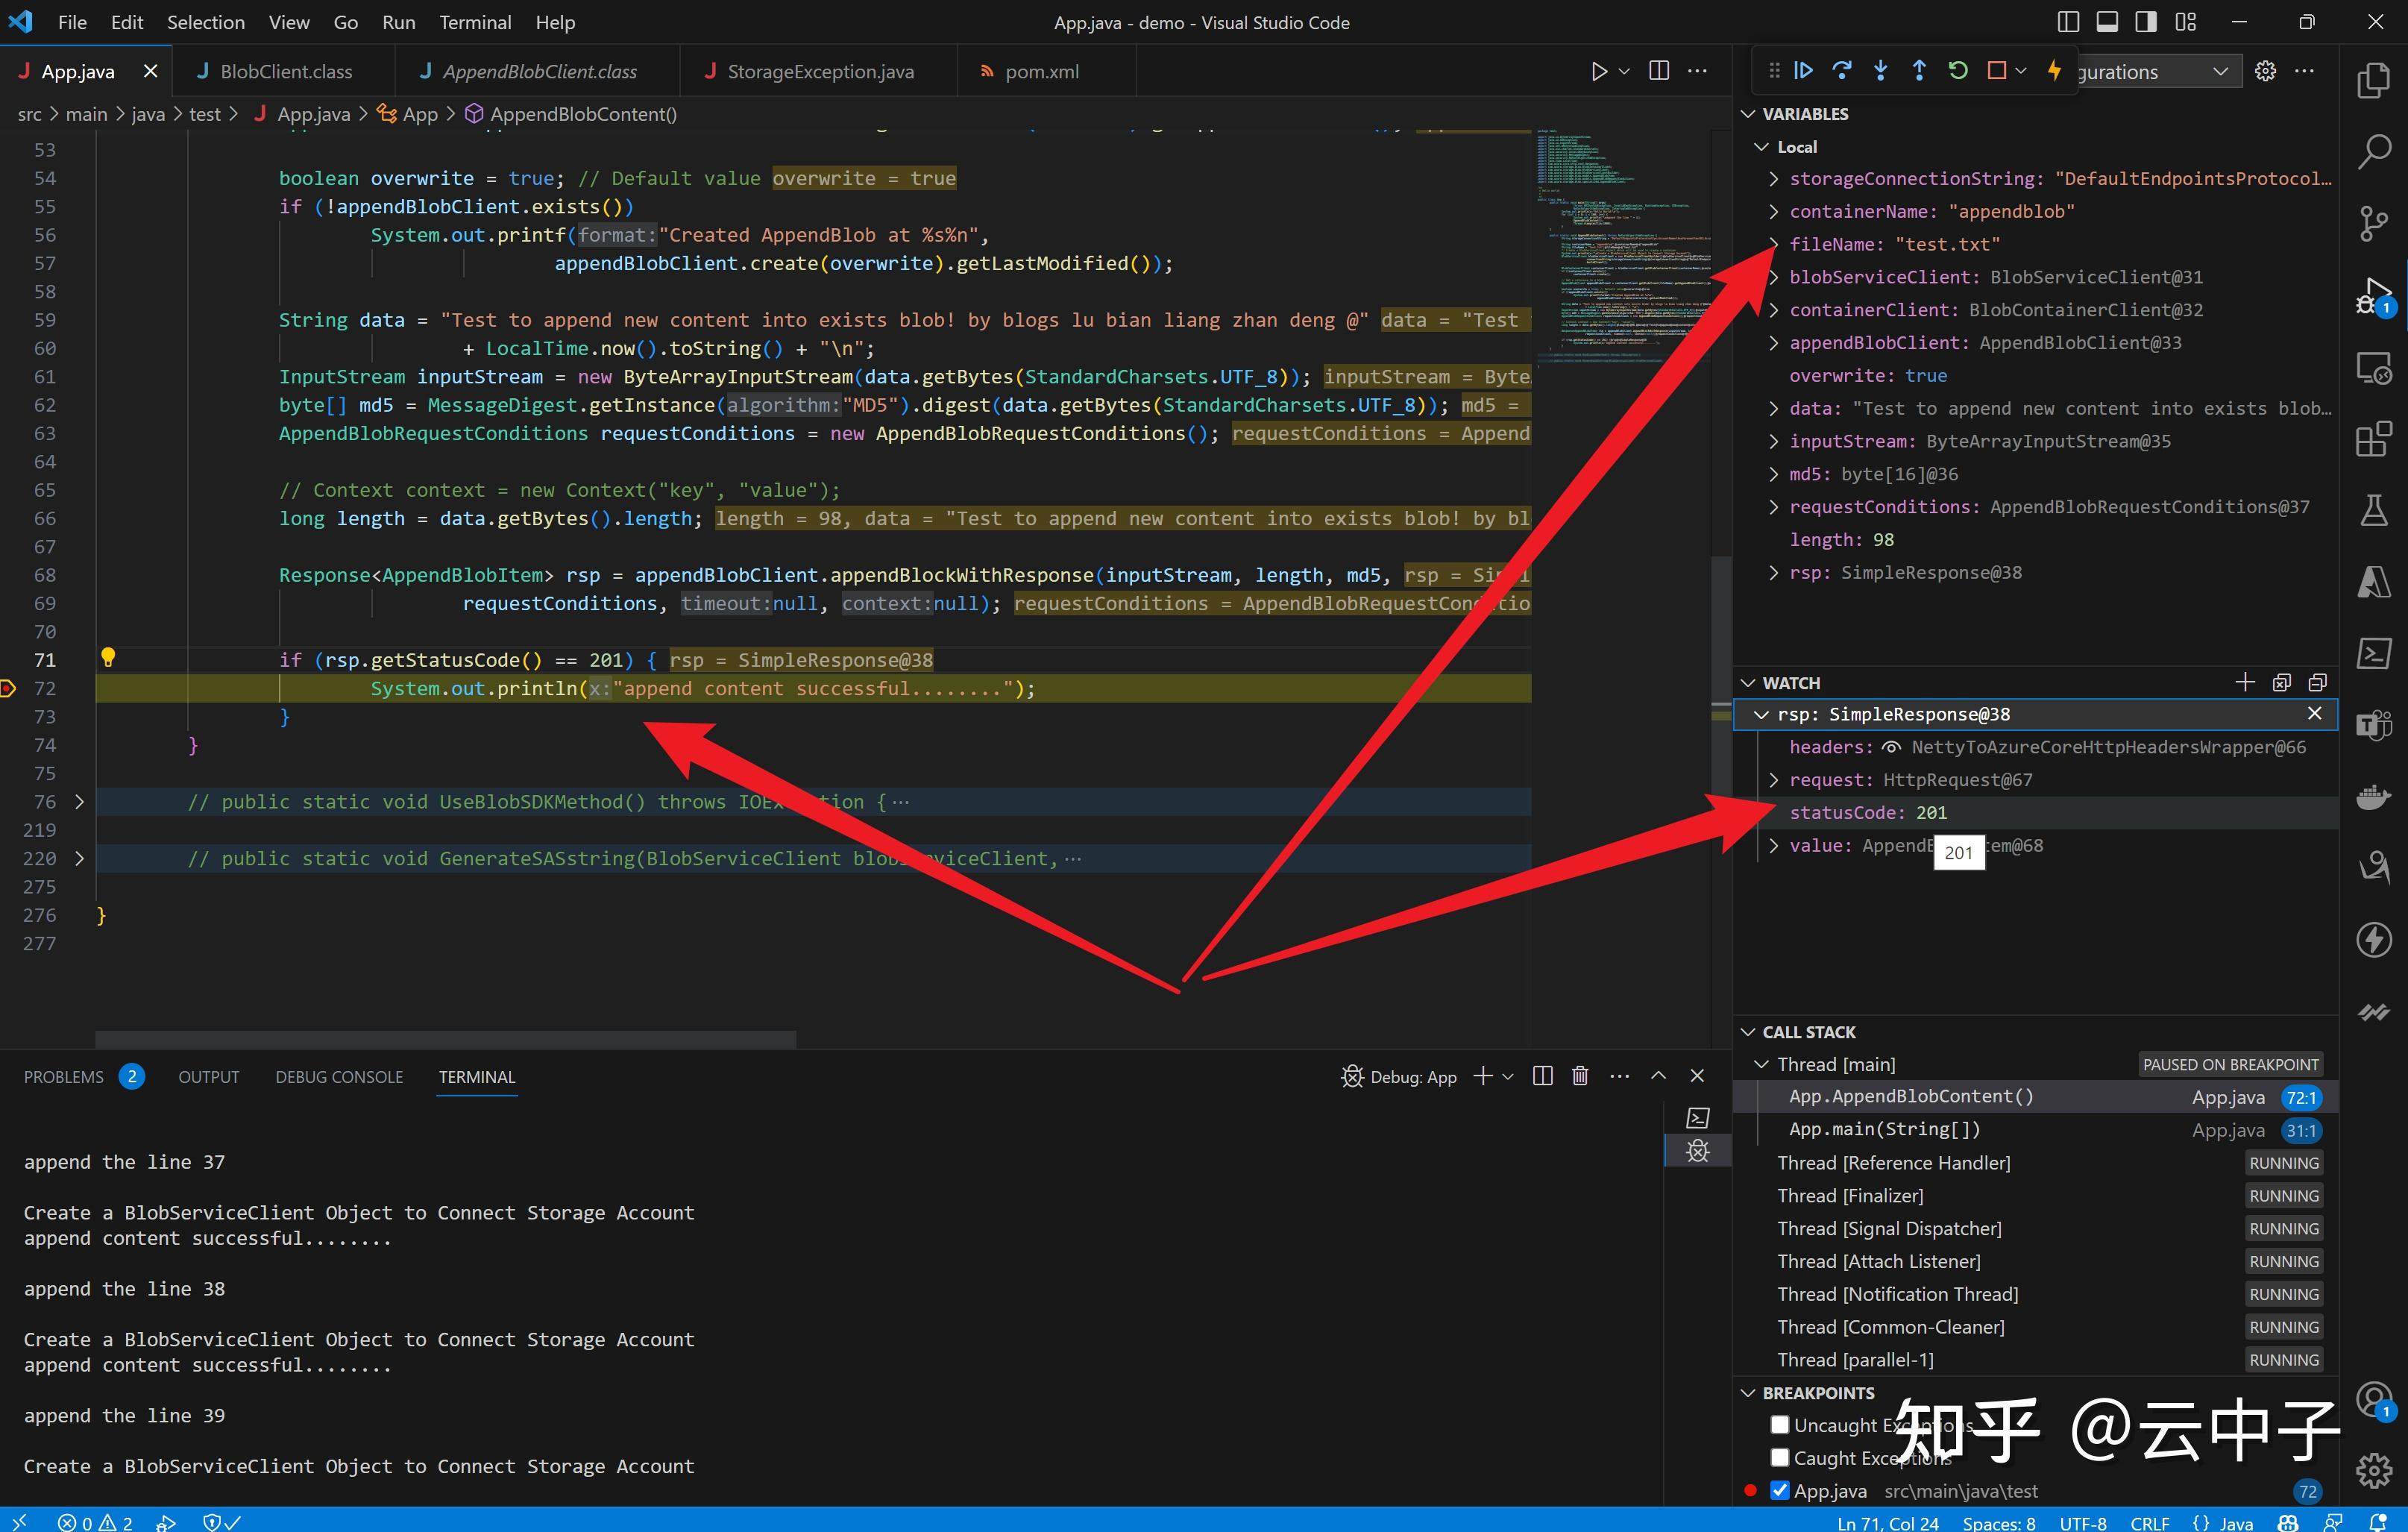Select App.main frame in the Call Stack
2408x1532 pixels.
click(x=1884, y=1129)
